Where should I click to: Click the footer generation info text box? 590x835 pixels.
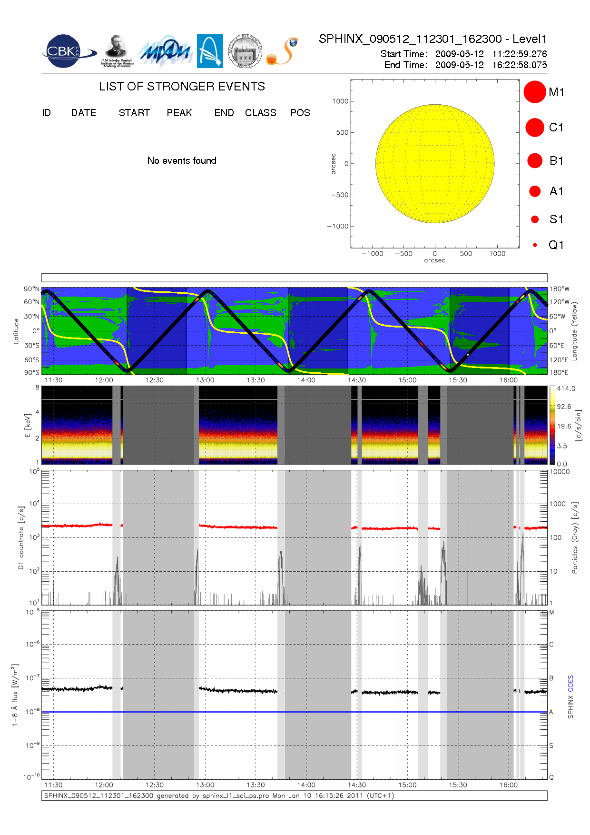click(294, 796)
